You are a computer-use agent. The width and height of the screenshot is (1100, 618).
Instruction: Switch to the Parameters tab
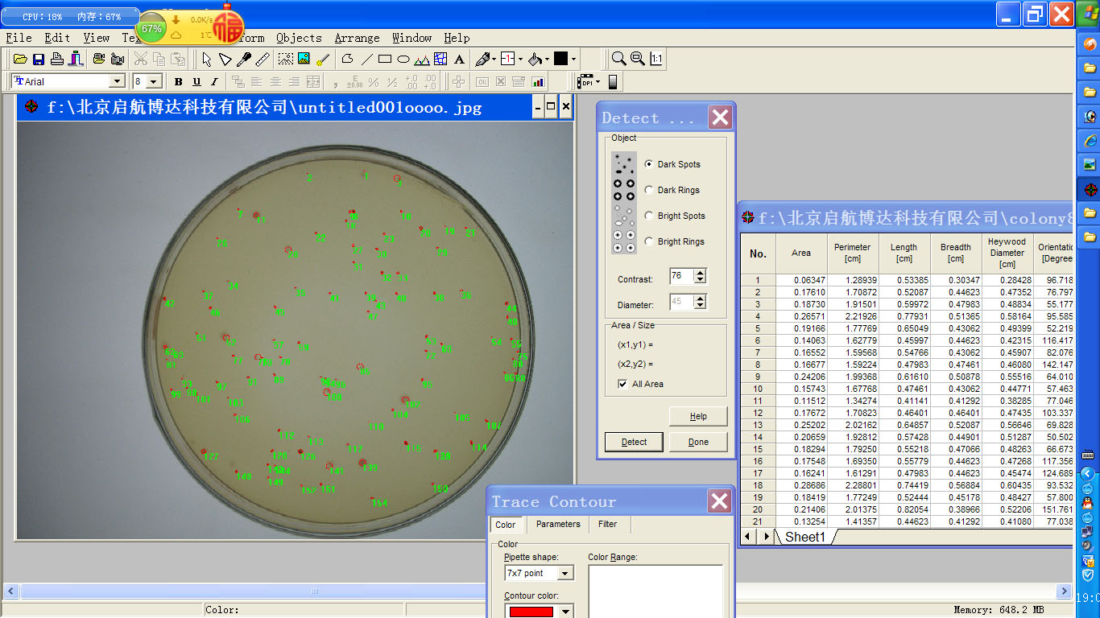pos(558,524)
